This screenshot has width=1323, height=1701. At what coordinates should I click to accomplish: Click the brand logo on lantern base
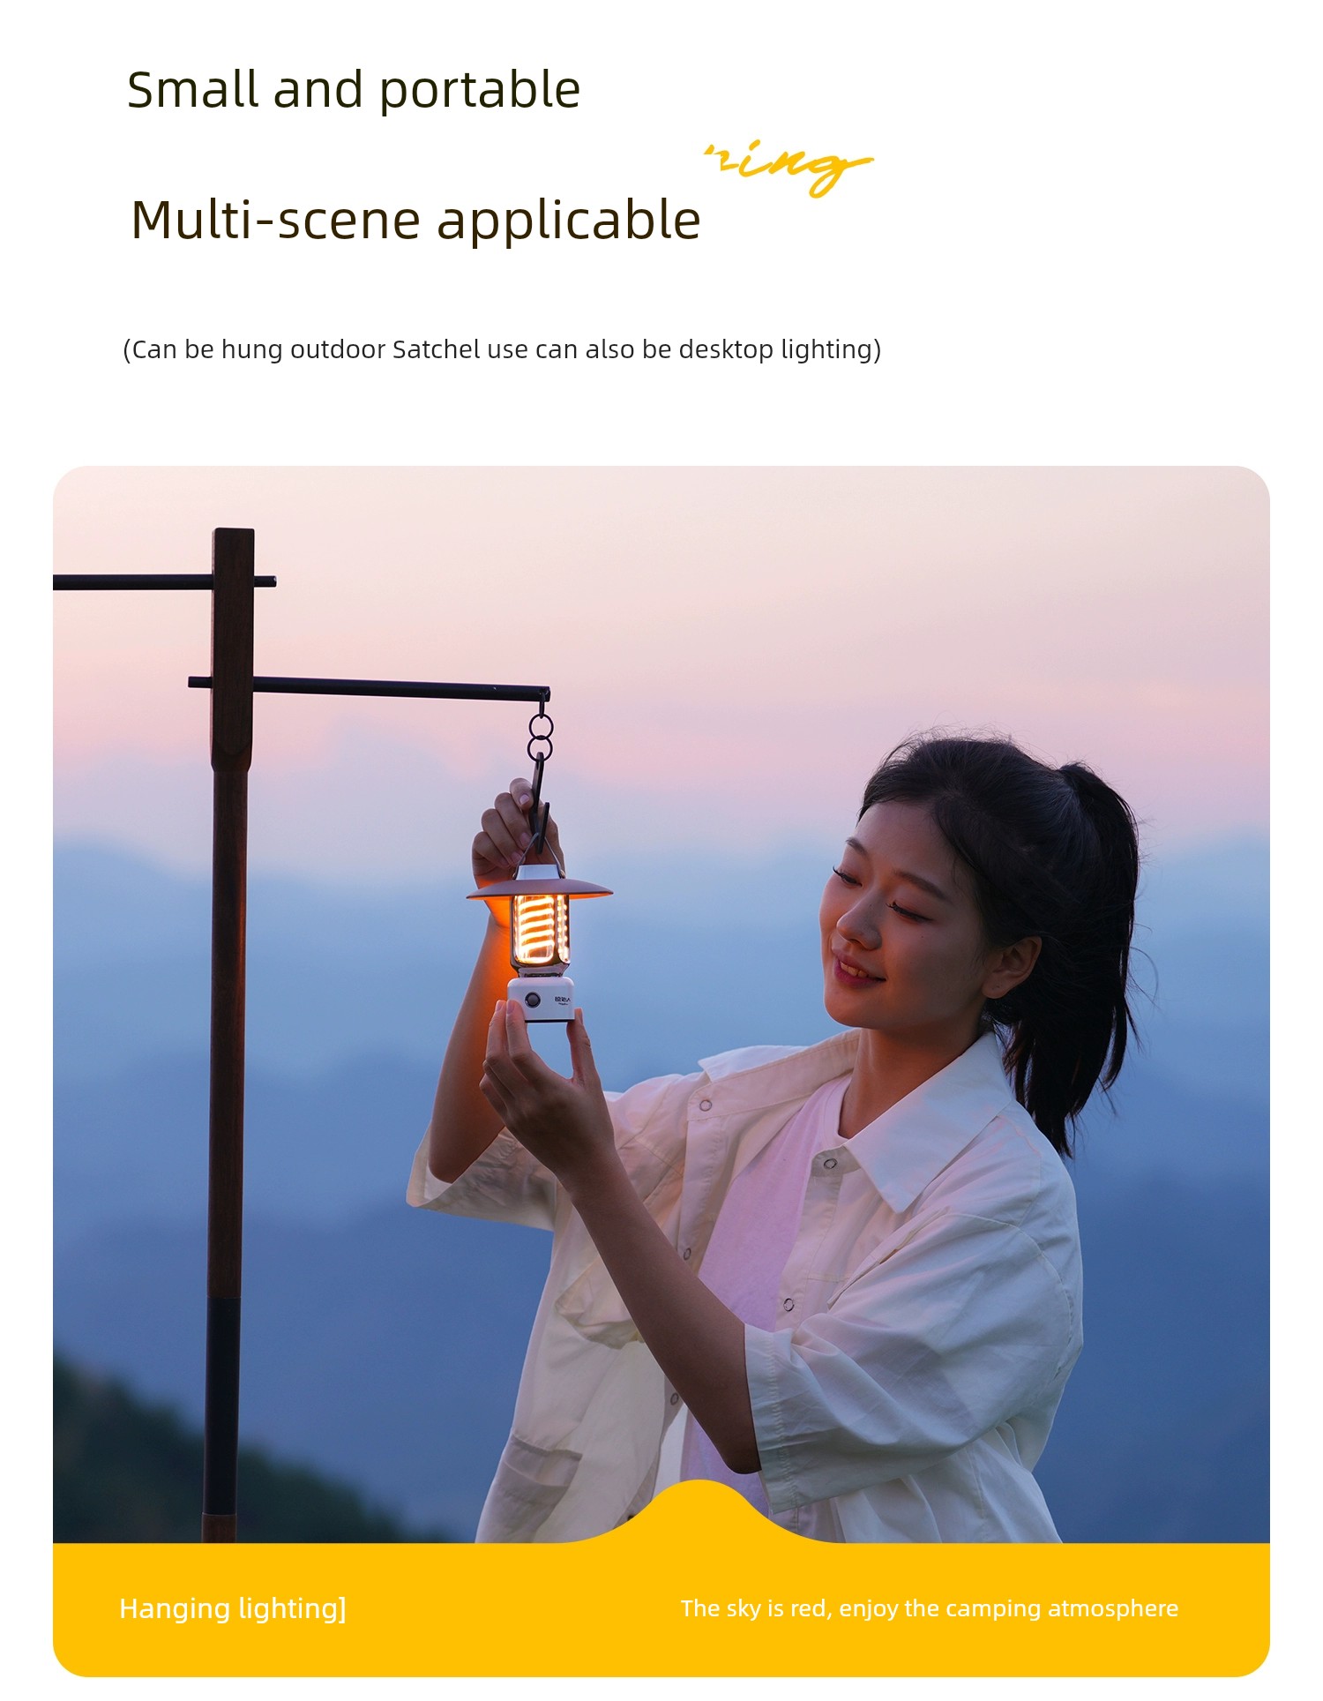point(563,1000)
